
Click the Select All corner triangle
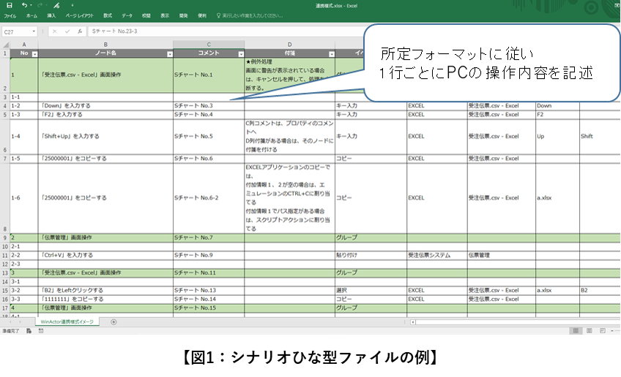click(x=6, y=45)
